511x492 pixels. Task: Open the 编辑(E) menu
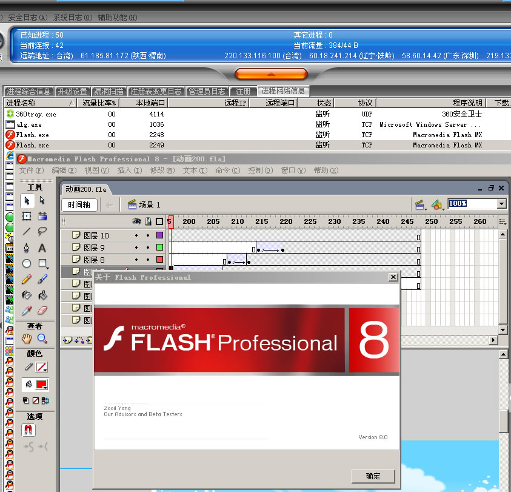click(x=64, y=170)
